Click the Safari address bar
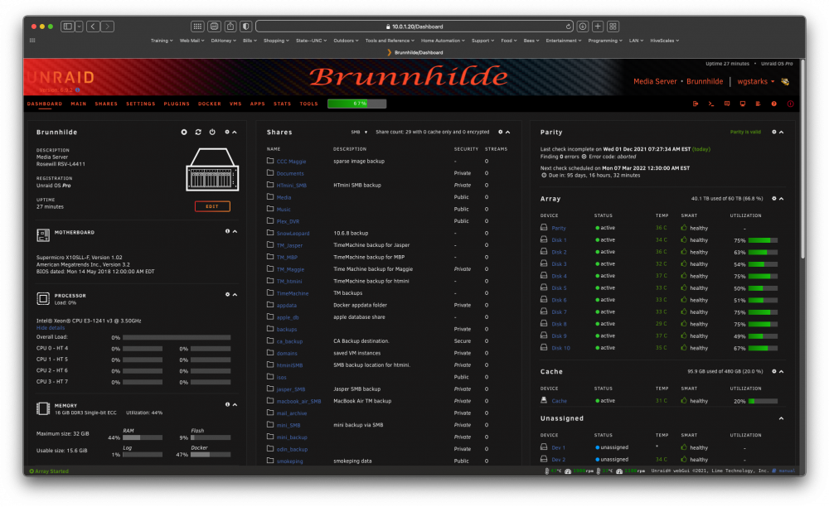This screenshot has width=829, height=507. pos(414,27)
